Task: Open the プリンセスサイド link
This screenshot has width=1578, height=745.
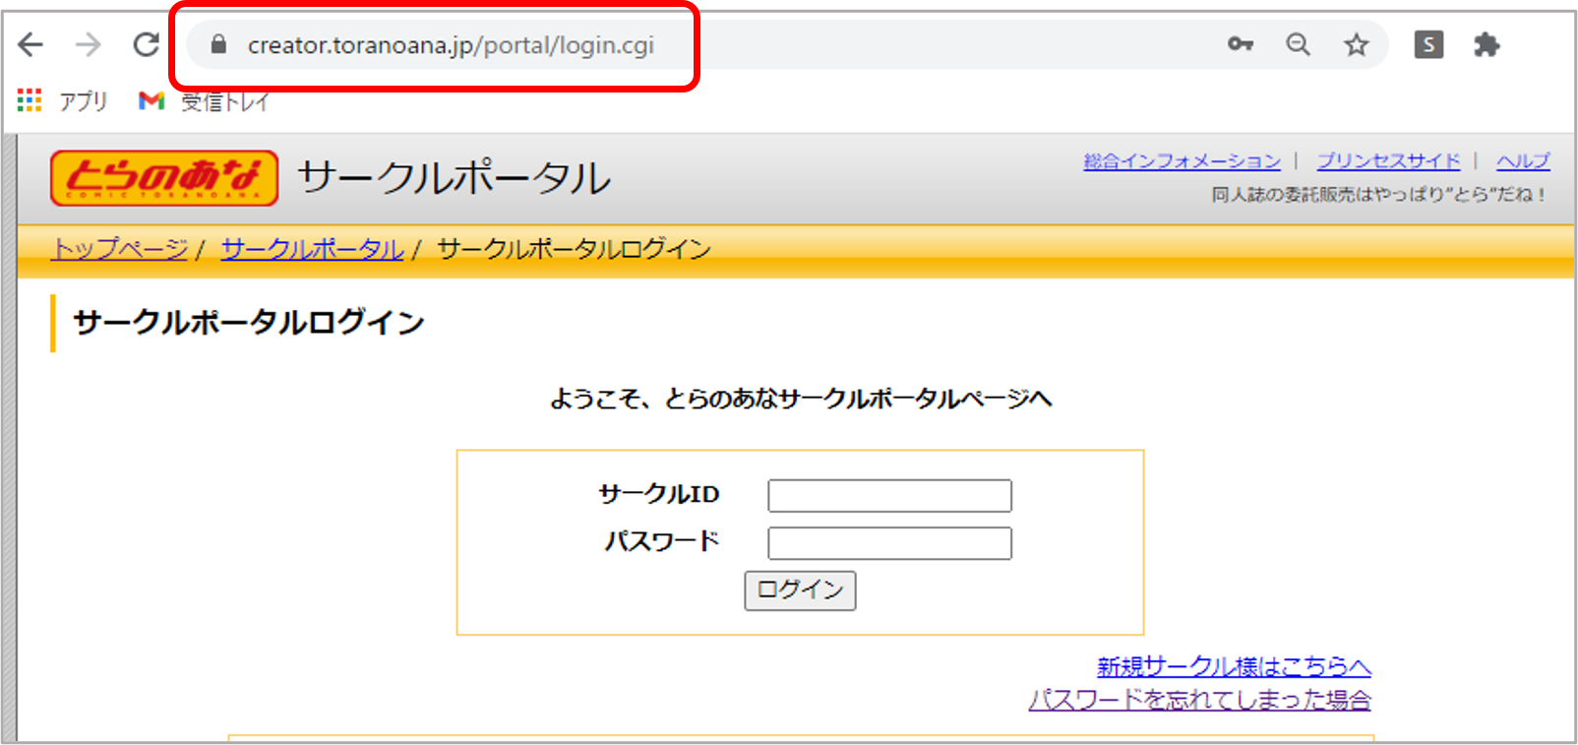Action: tap(1388, 161)
